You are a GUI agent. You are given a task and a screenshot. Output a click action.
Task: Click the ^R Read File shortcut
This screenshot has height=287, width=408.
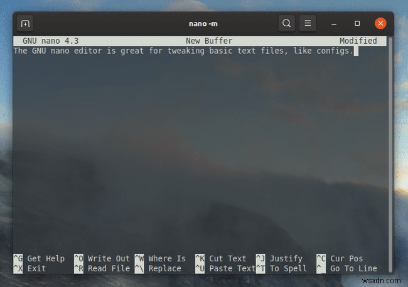coord(102,268)
